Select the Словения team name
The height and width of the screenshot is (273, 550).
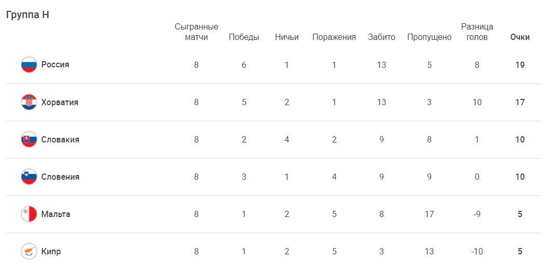pyautogui.click(x=60, y=177)
